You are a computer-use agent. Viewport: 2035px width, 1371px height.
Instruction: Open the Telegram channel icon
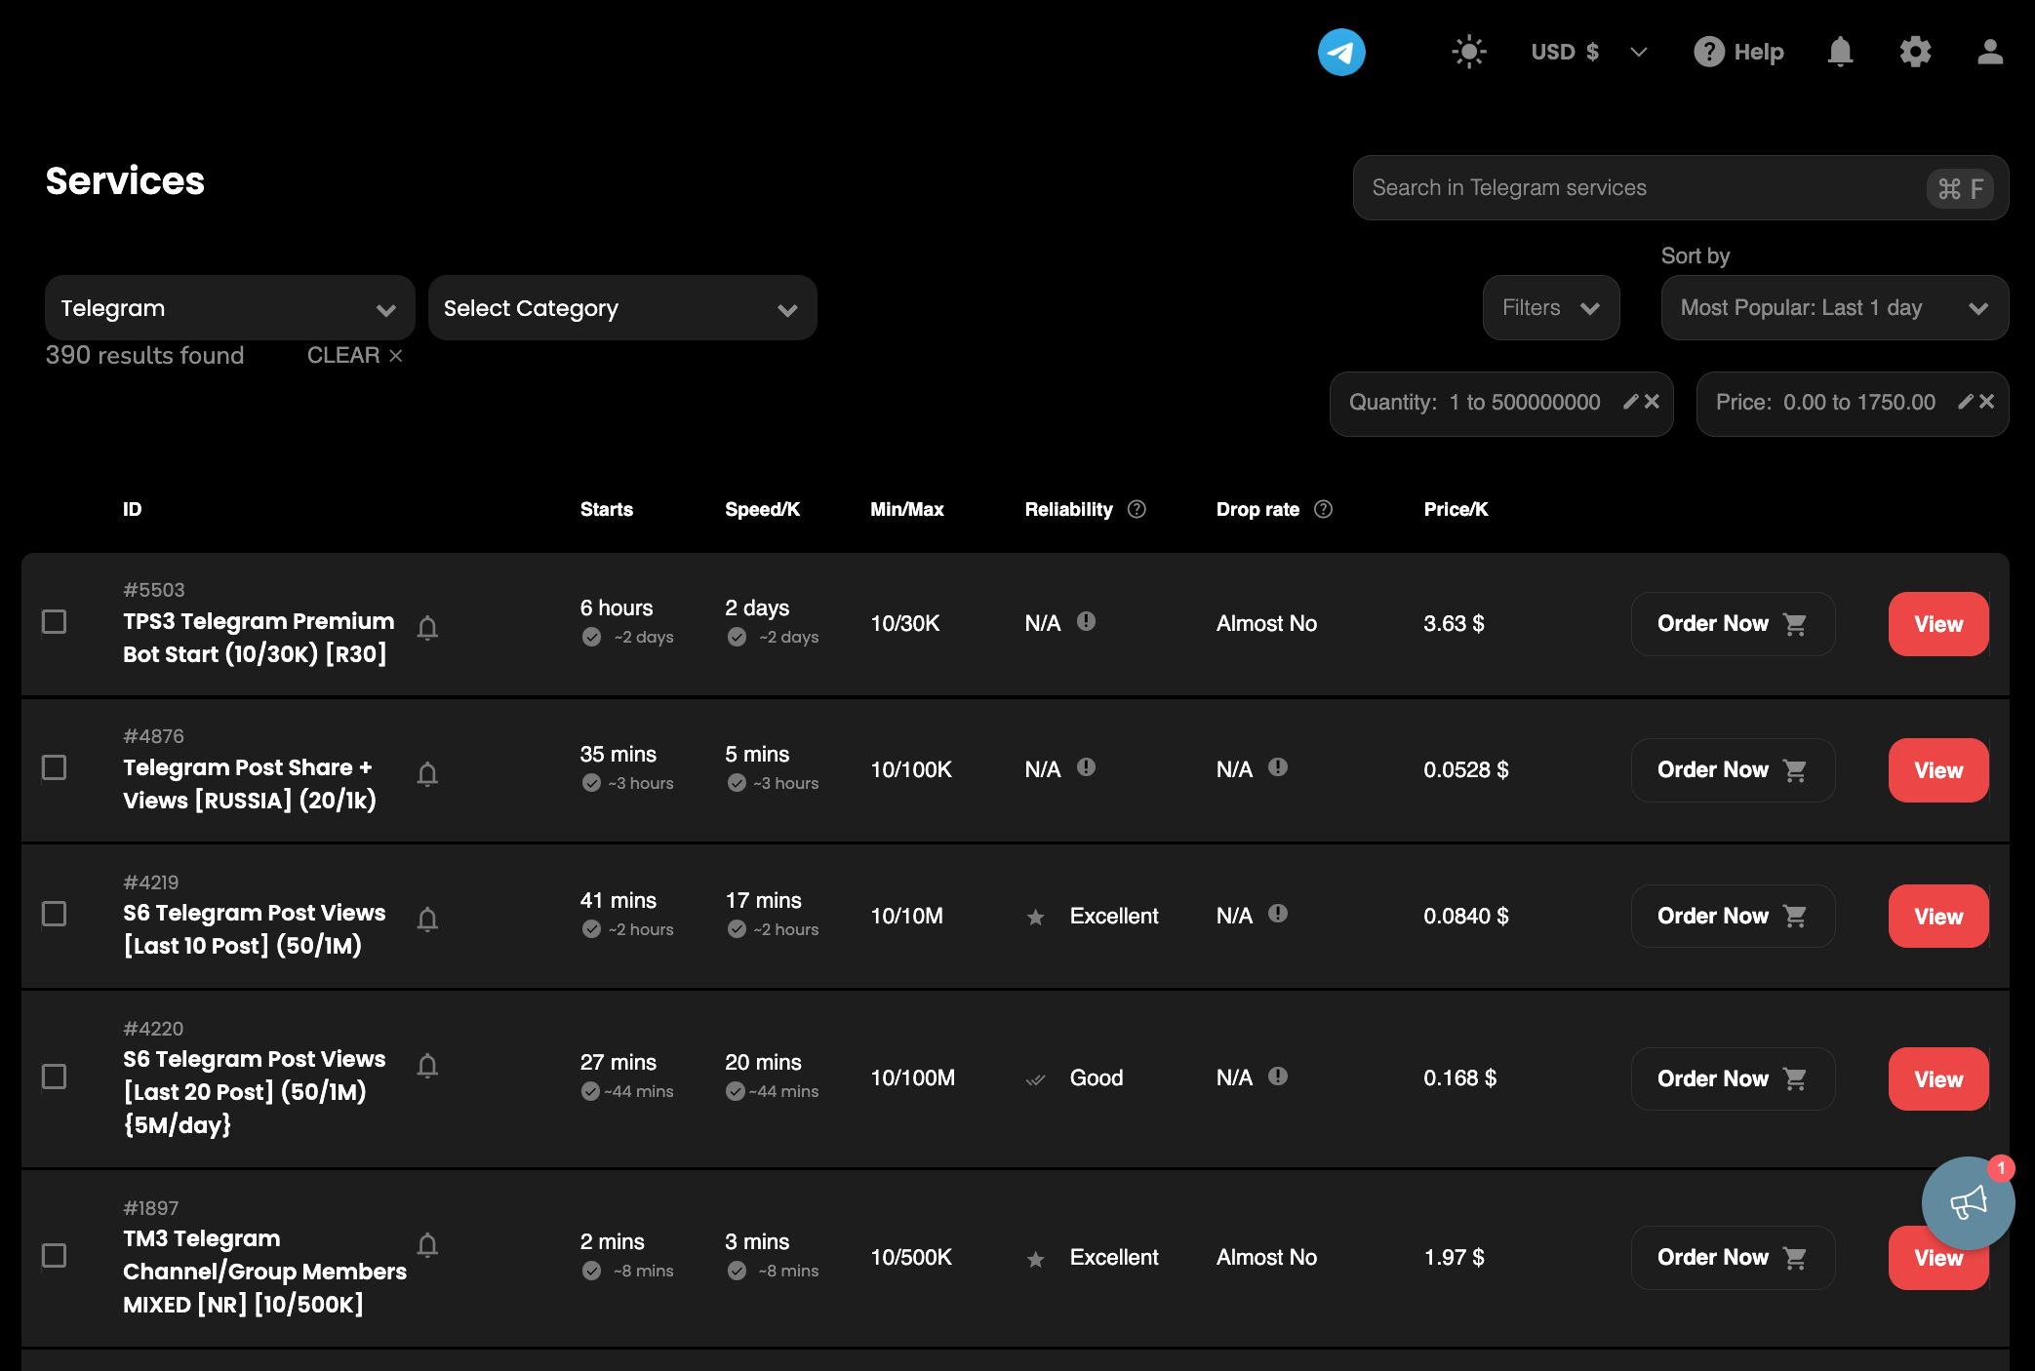coord(1341,52)
